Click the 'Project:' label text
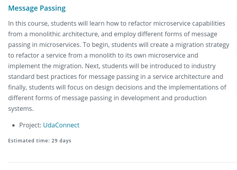 coord(30,125)
